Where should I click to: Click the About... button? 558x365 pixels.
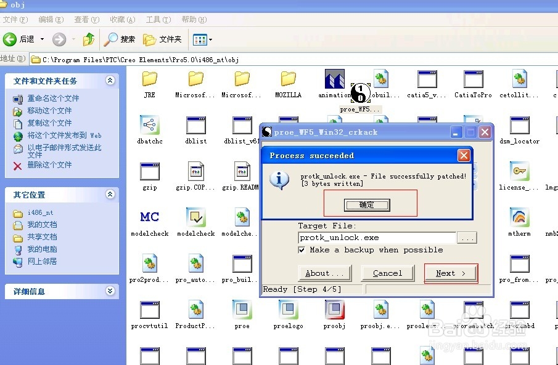(x=324, y=273)
